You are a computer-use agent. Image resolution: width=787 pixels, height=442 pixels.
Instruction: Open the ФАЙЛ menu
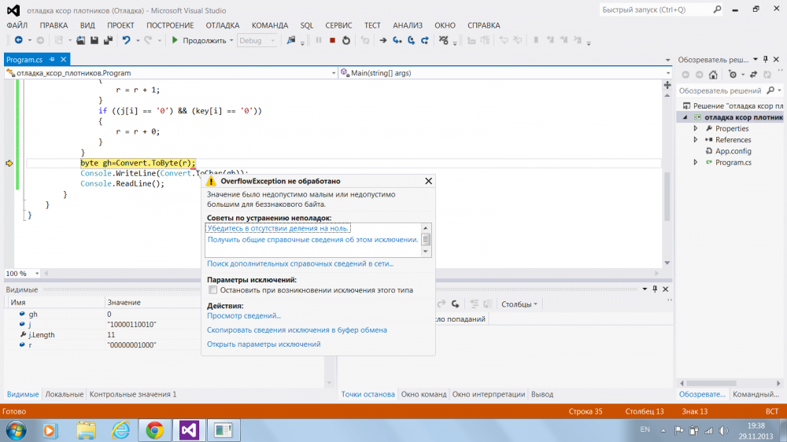(x=17, y=25)
